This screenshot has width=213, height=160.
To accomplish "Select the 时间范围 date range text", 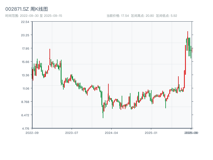I will click(x=34, y=16).
